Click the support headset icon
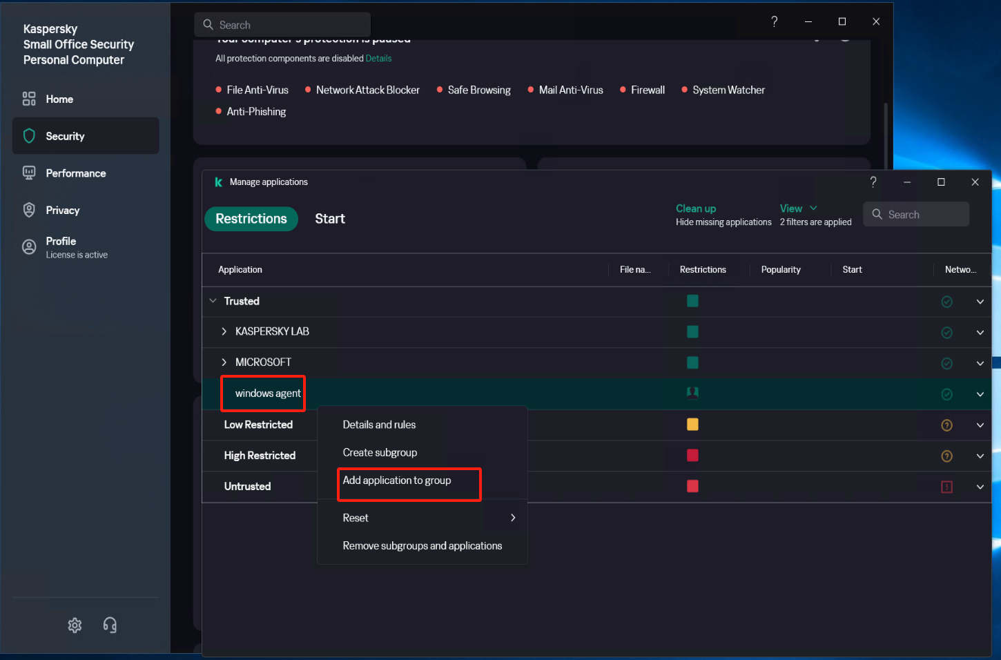This screenshot has width=1001, height=660. tap(110, 625)
